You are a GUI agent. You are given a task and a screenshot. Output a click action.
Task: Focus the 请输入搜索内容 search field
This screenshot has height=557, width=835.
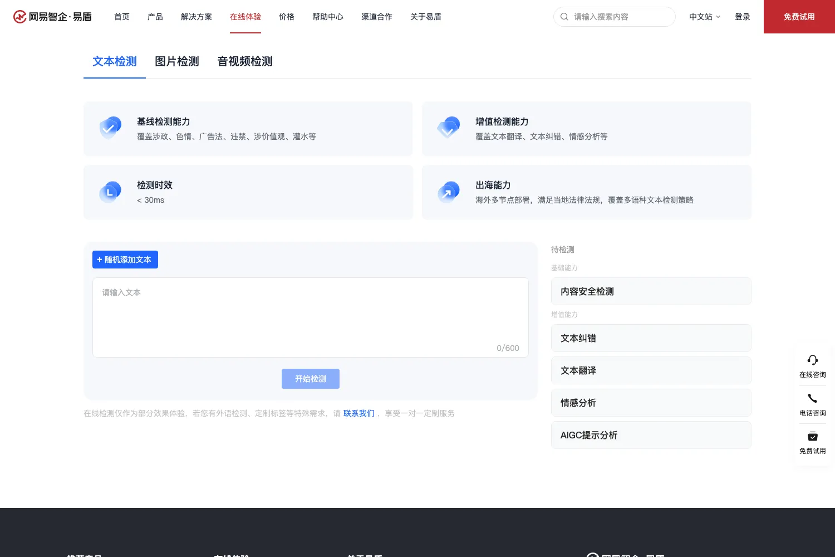(x=615, y=17)
